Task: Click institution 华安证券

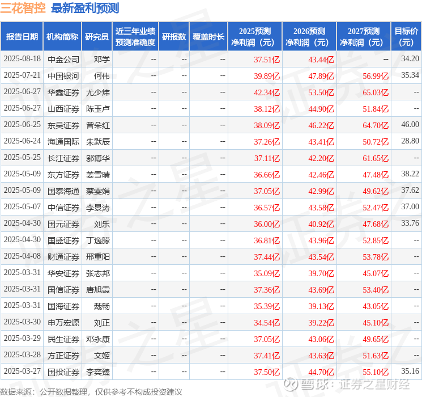Action: tap(63, 273)
